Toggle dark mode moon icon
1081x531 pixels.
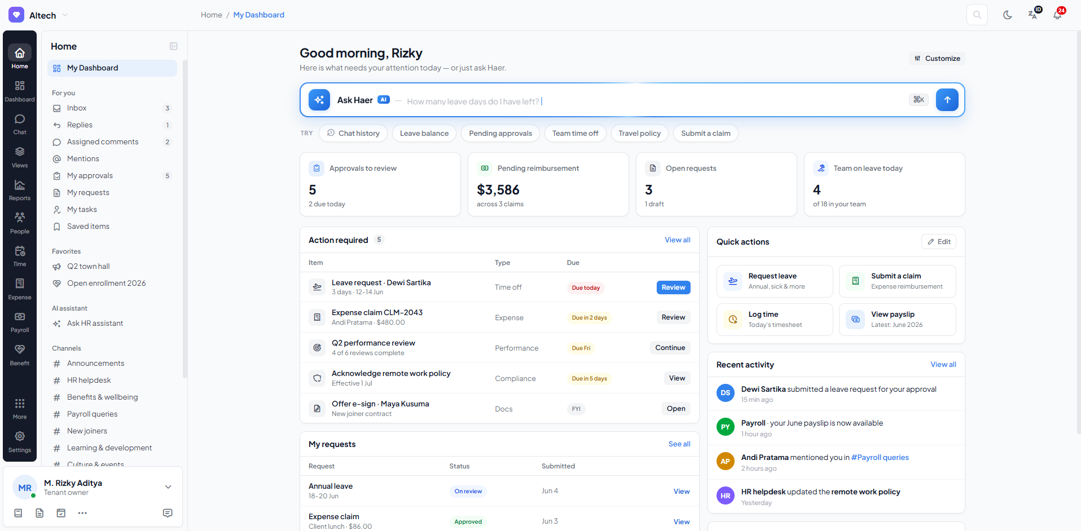(x=1008, y=15)
